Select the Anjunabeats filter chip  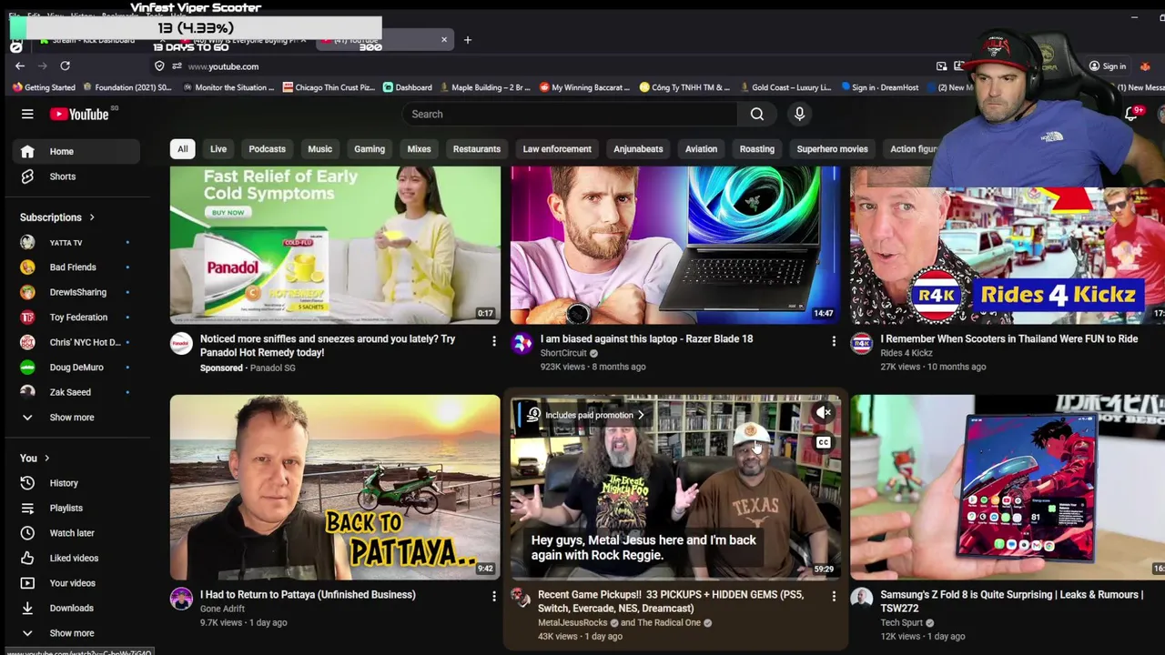tap(638, 149)
